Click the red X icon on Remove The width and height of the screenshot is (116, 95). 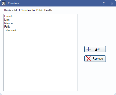click(89, 59)
